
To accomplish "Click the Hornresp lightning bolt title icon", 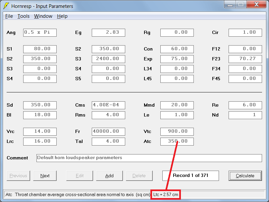I will [x=6, y=6].
